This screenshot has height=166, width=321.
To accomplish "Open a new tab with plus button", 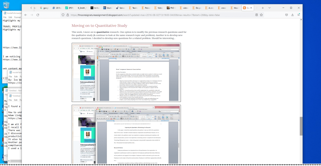I will pos(262,8).
